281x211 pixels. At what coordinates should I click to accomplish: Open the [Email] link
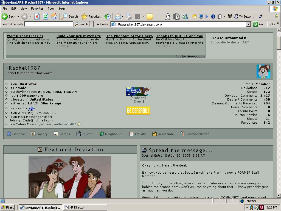tap(138, 101)
